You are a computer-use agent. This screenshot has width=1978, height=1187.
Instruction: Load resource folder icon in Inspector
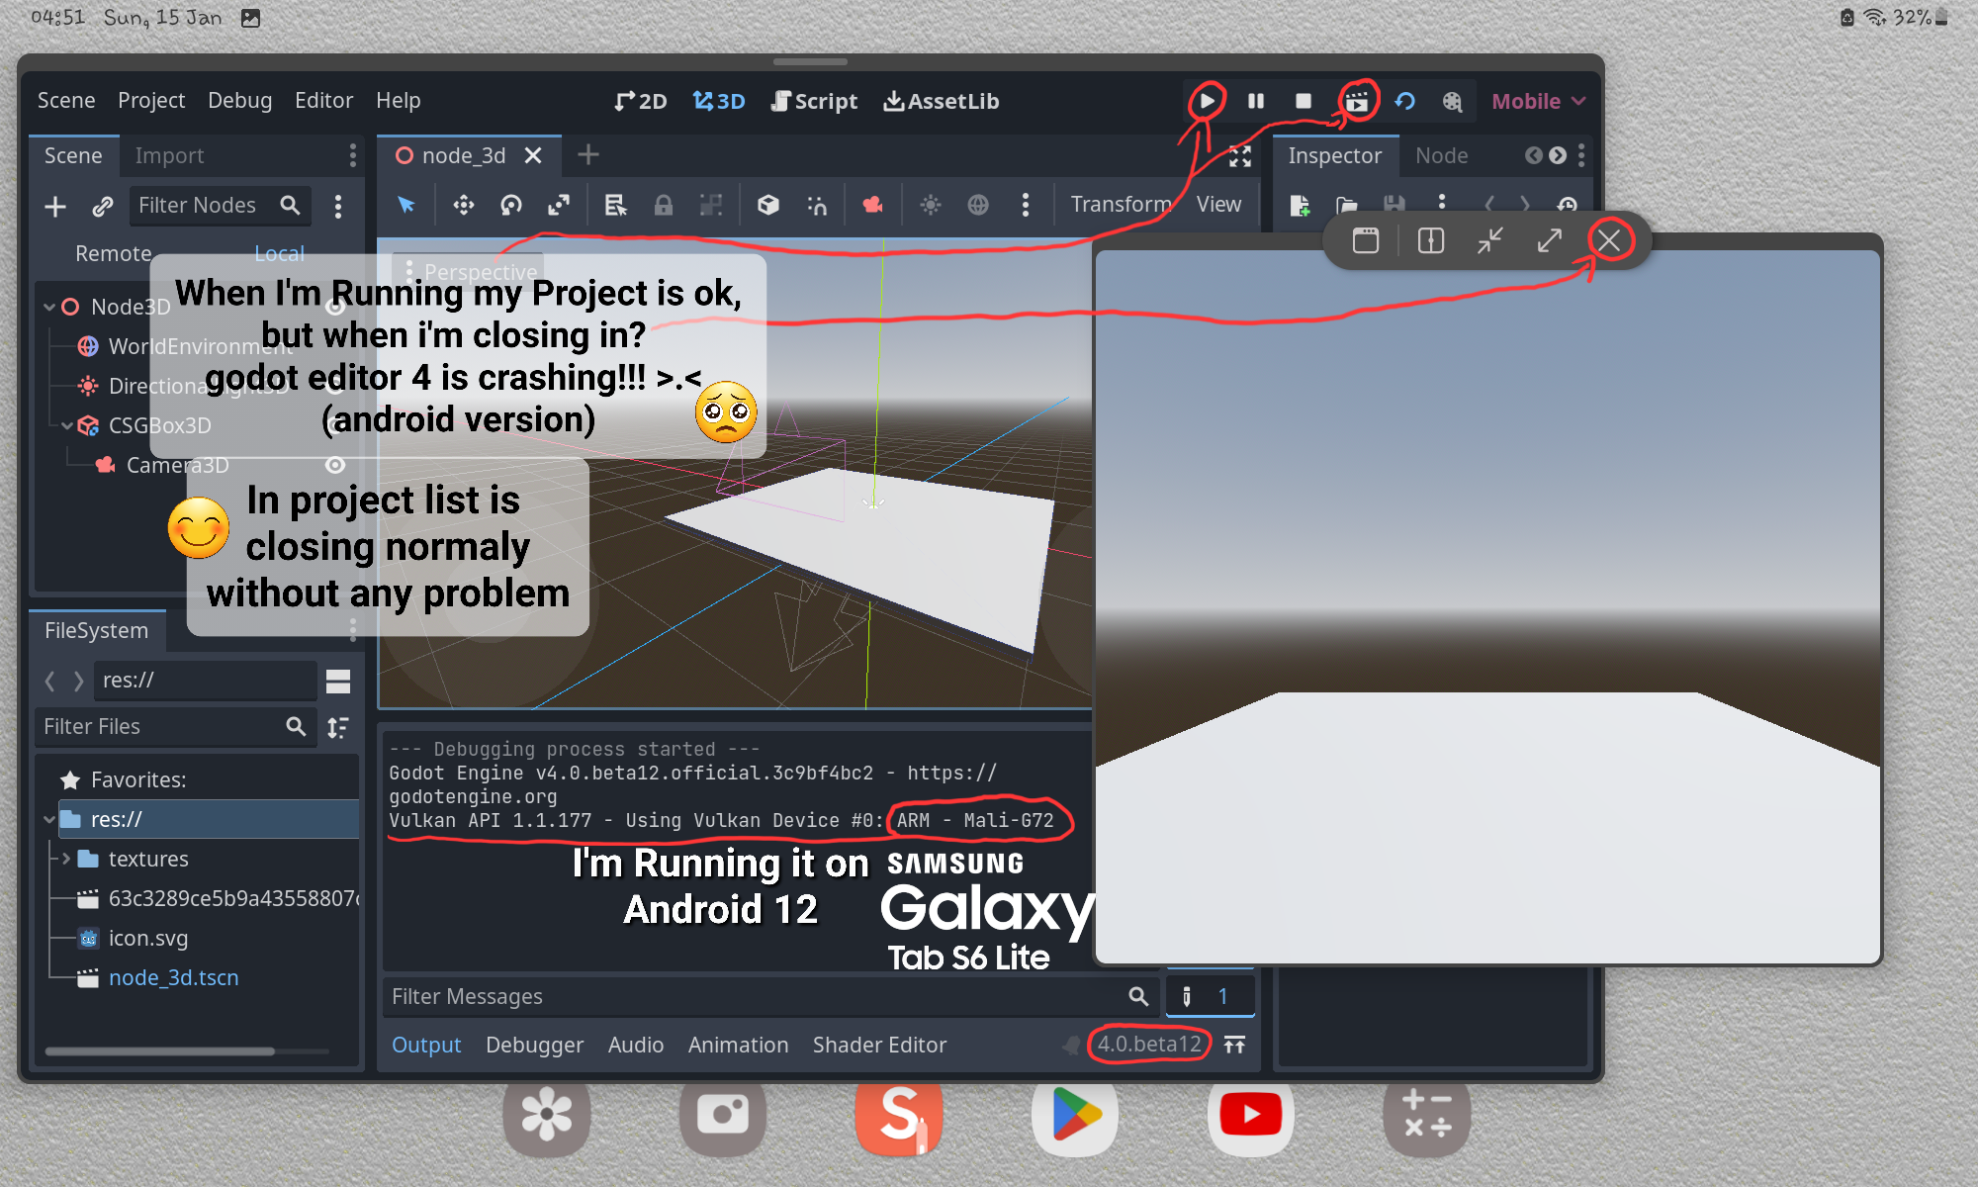pyautogui.click(x=1347, y=205)
